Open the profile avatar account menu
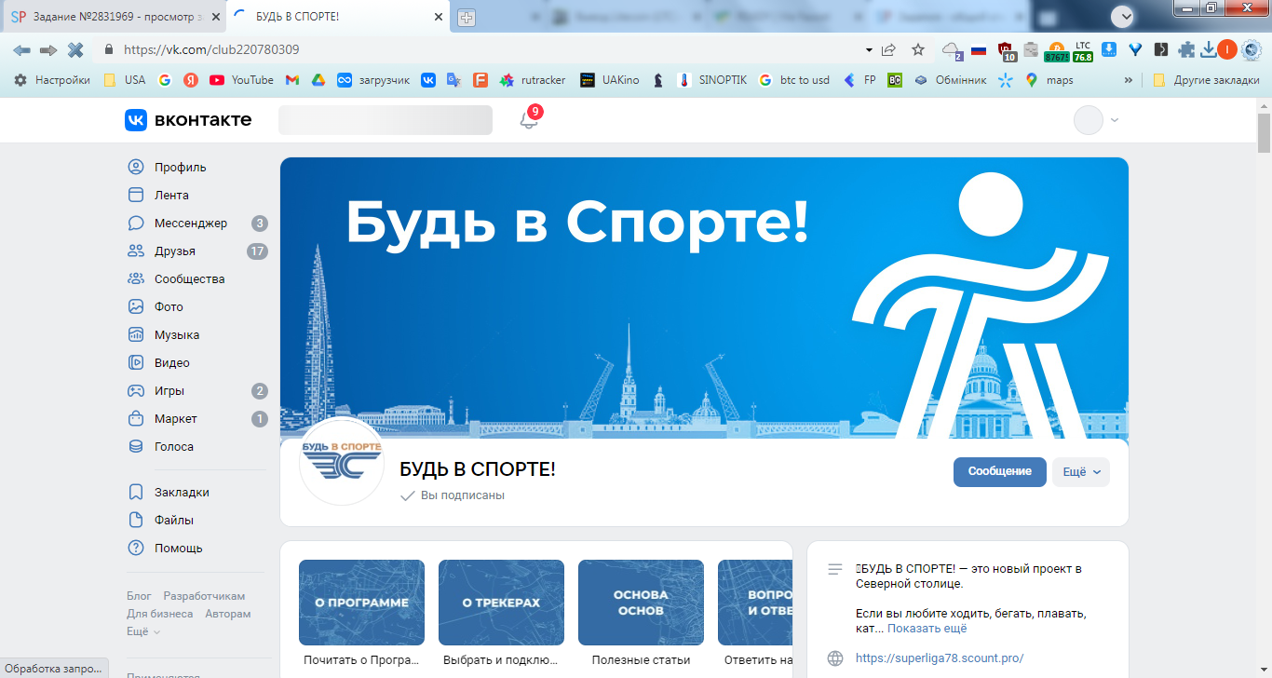 coord(1096,120)
